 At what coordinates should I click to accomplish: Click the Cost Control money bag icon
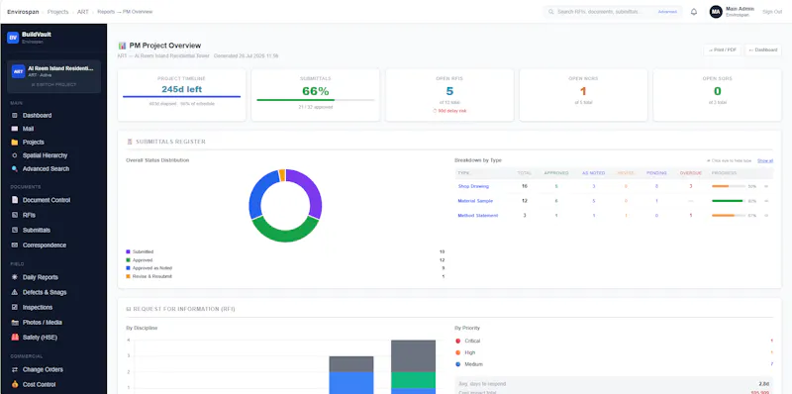[x=14, y=384]
